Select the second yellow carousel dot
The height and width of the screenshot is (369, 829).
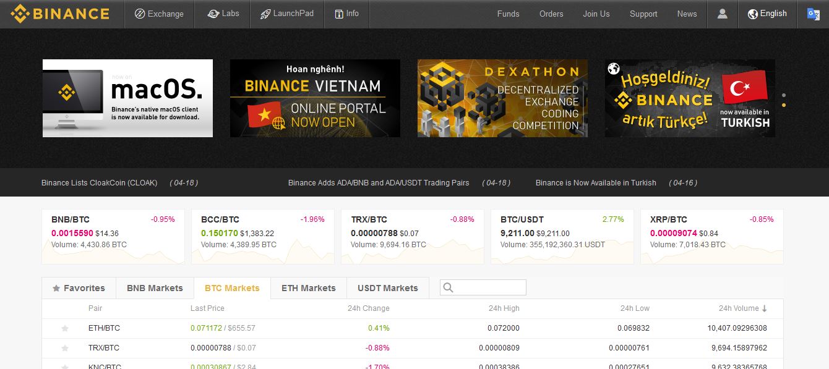click(x=784, y=105)
